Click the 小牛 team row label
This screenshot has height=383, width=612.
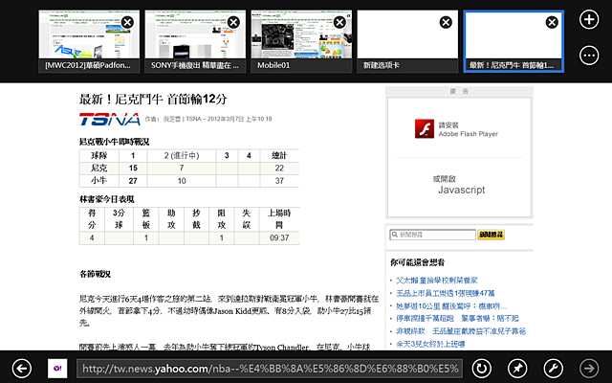(98, 181)
